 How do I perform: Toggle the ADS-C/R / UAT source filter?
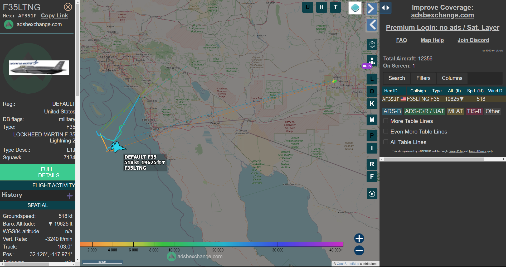(424, 111)
